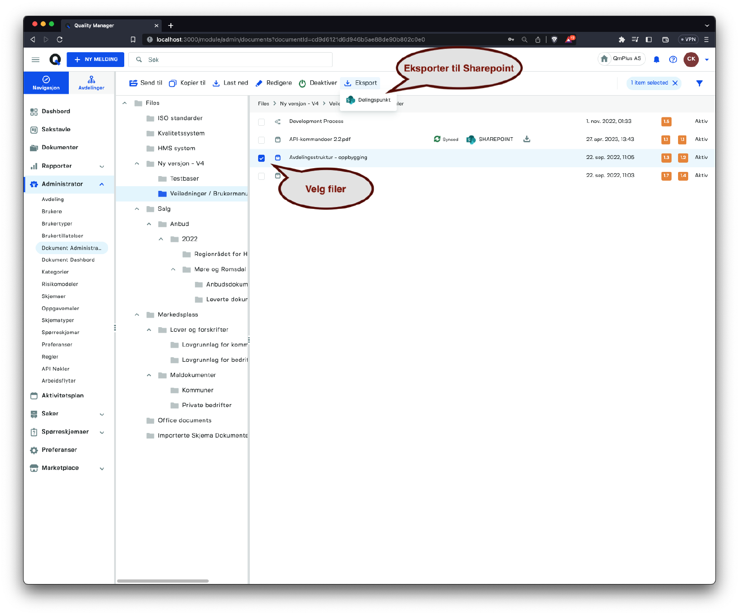Screen dimensions: 739x615
Task: Tick the API-kommandoer 2.2.pdf checkbox
Action: (261, 140)
